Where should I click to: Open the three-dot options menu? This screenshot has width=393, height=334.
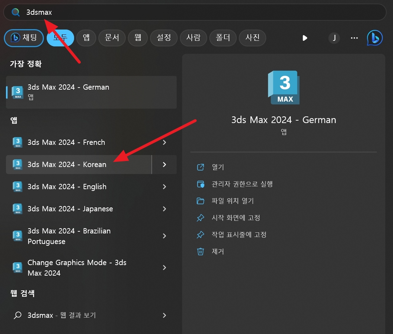click(x=354, y=38)
